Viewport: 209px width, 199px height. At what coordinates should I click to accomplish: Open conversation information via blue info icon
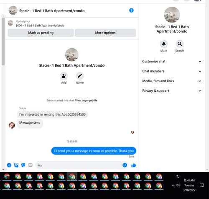(x=131, y=10)
